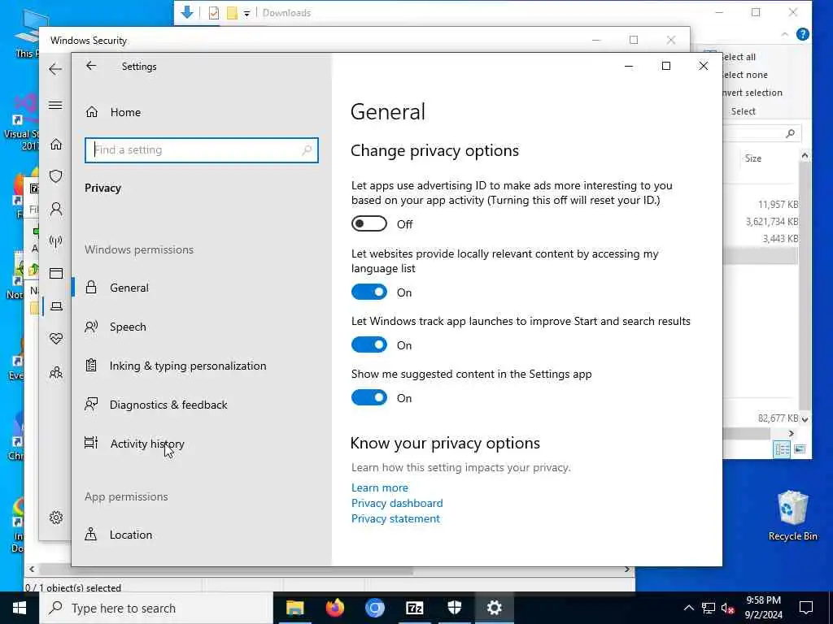The width and height of the screenshot is (833, 624).
Task: Click the Find a setting search box
Action: coord(202,150)
